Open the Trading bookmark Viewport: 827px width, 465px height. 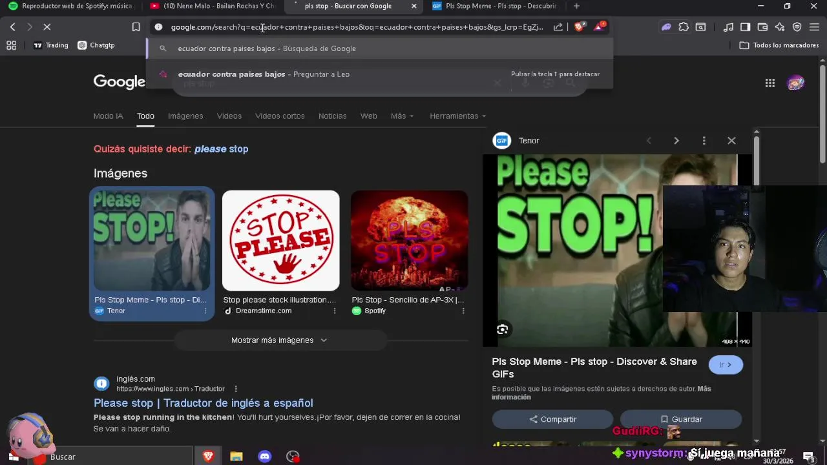(x=50, y=45)
